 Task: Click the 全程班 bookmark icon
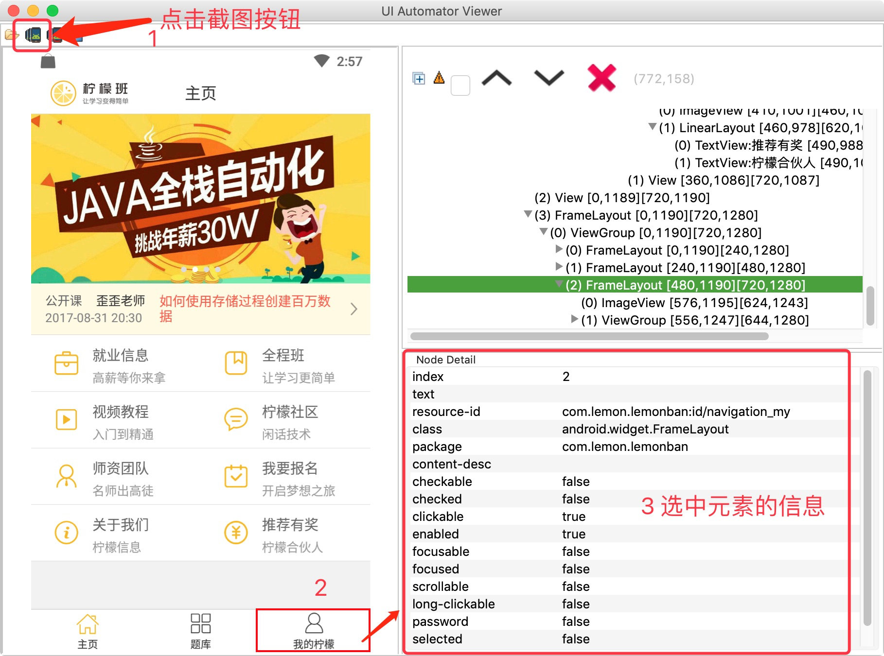(x=236, y=363)
